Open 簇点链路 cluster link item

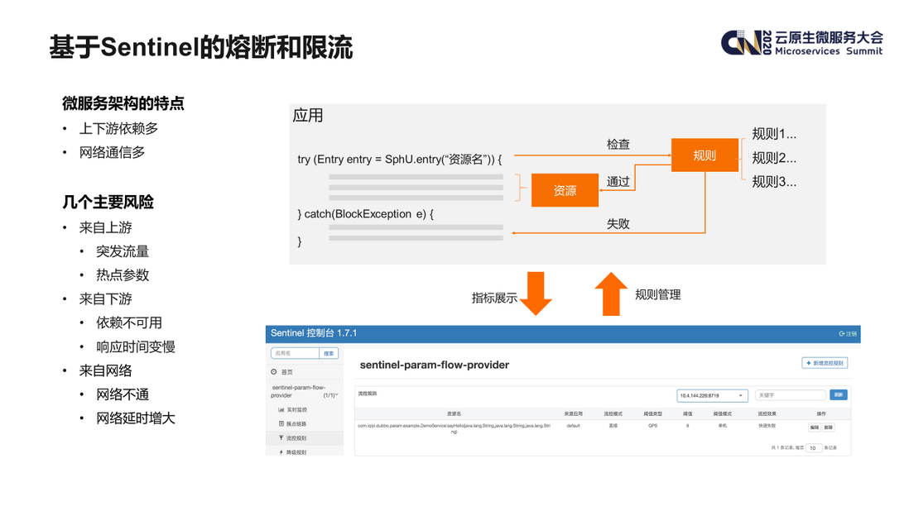click(x=293, y=424)
